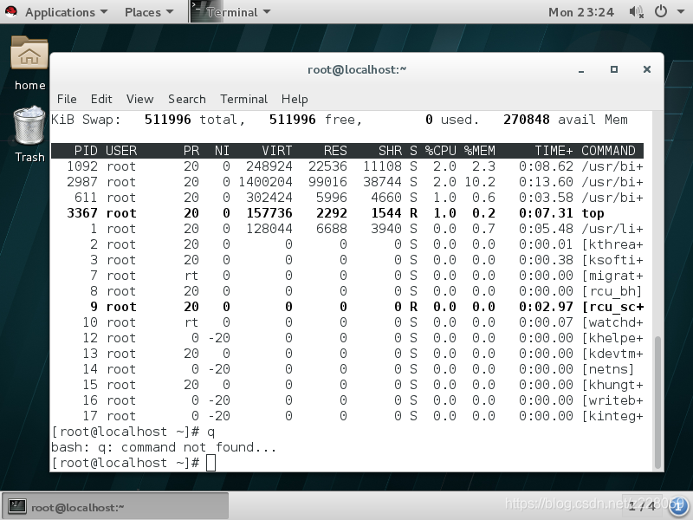Click the [kthrea+ command entry
Image resolution: width=693 pixels, height=520 pixels.
[612, 244]
